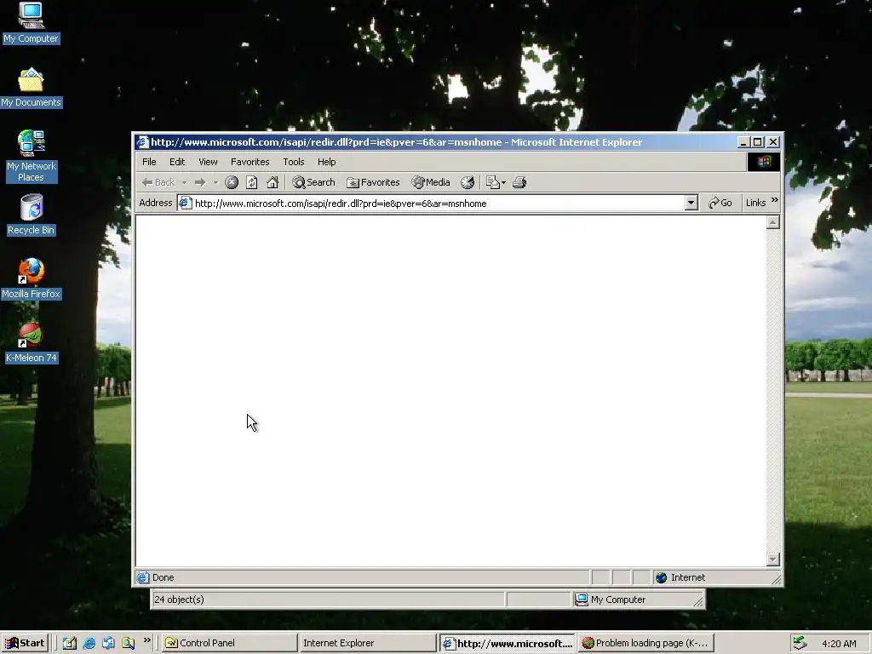The width and height of the screenshot is (872, 654).
Task: Open the Search pane from the toolbar
Action: (x=313, y=182)
